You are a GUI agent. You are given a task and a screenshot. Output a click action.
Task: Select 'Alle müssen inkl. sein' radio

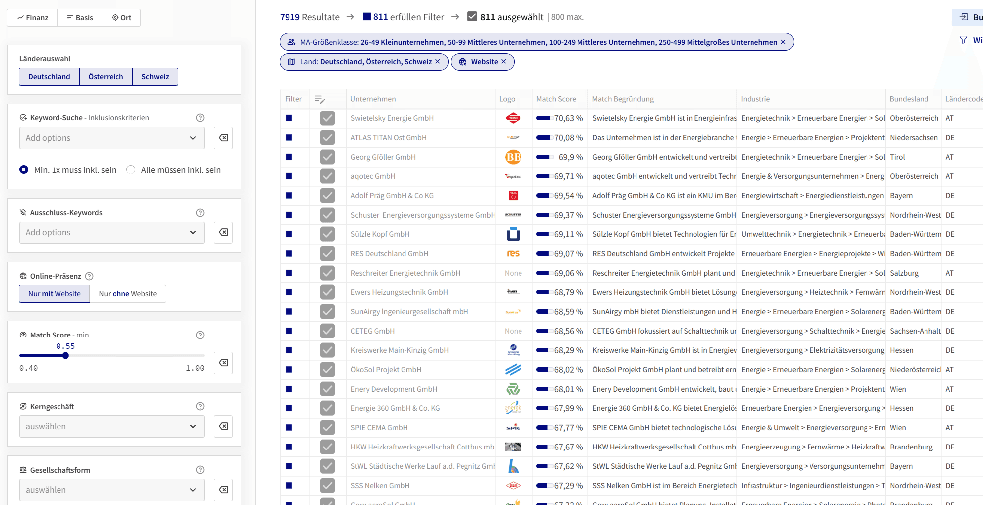point(131,169)
